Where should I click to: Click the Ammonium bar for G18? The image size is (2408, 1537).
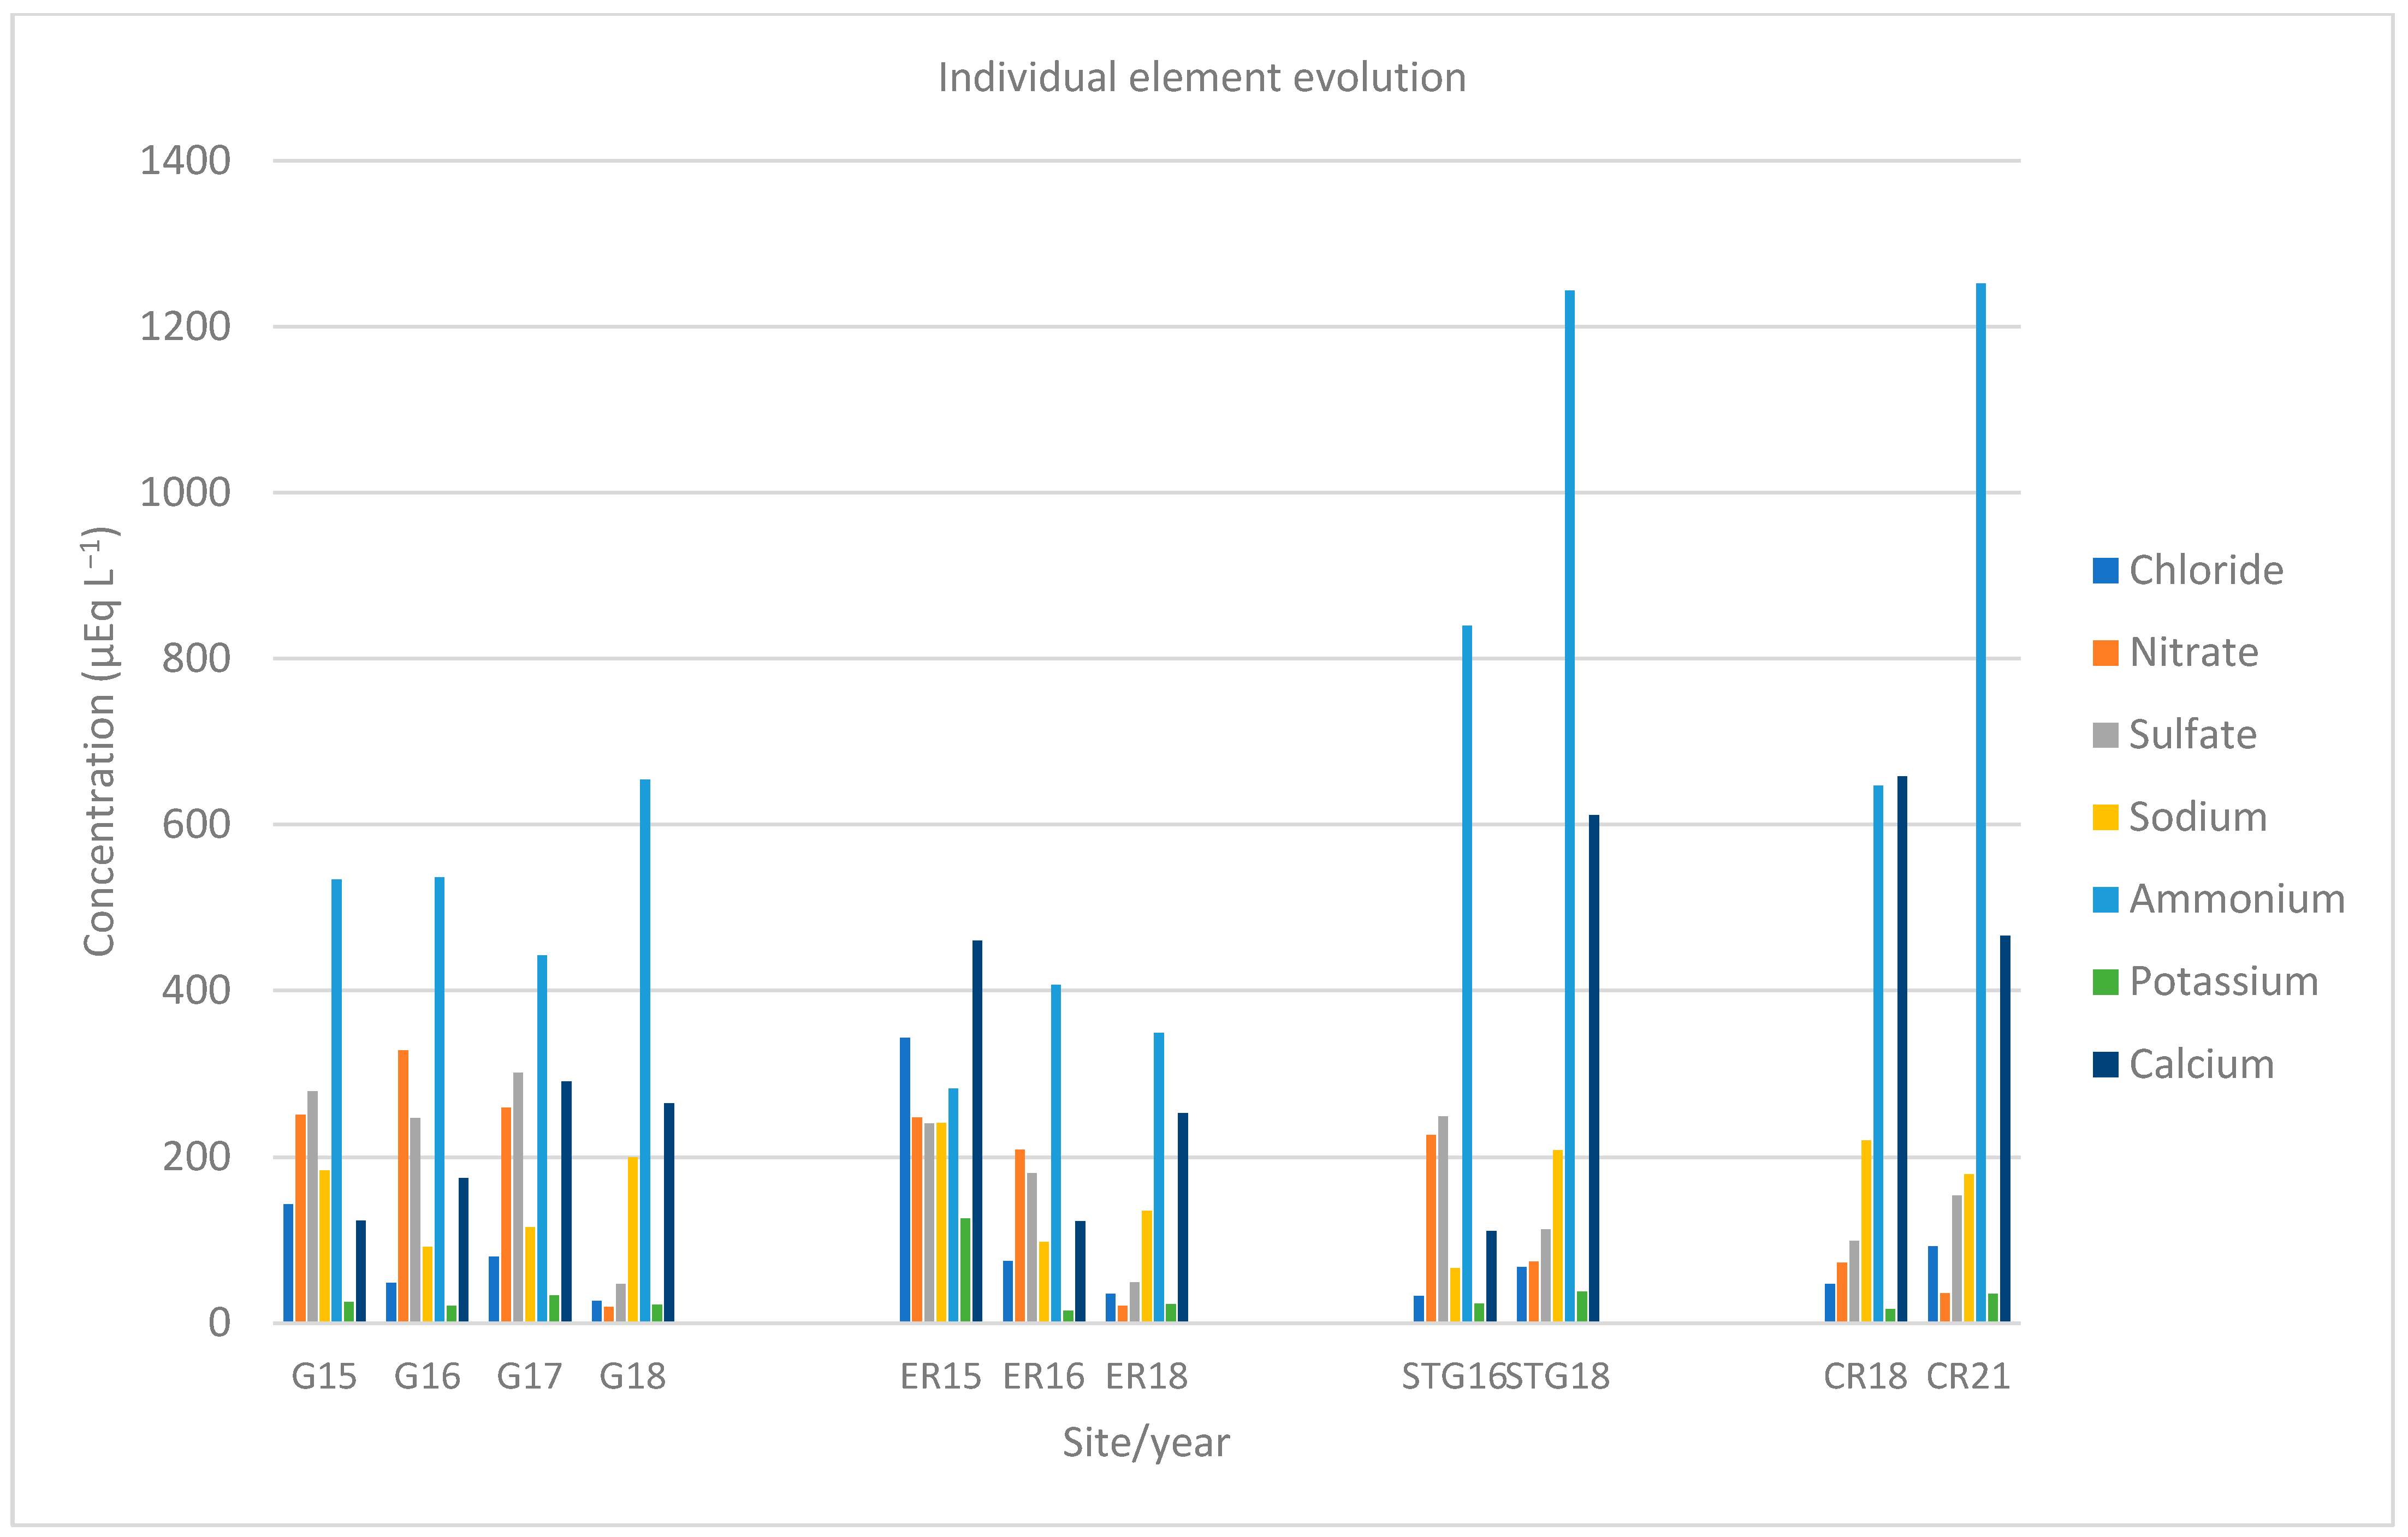click(645, 1049)
